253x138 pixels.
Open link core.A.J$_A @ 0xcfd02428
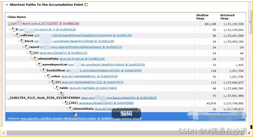[47, 30]
